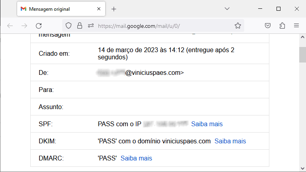Open the browser extensions puzzle icon
Image resolution: width=306 pixels, height=172 pixels.
(x=282, y=26)
